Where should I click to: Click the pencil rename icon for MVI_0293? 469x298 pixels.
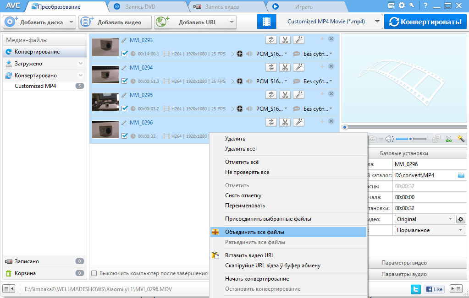[x=124, y=40]
